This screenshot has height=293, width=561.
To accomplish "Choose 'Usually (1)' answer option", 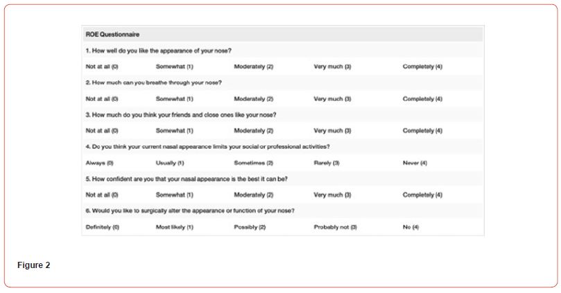I will tap(170, 163).
